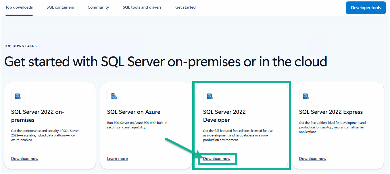
Task: Click the SQL Server 2022 Express icon
Action: click(306, 96)
